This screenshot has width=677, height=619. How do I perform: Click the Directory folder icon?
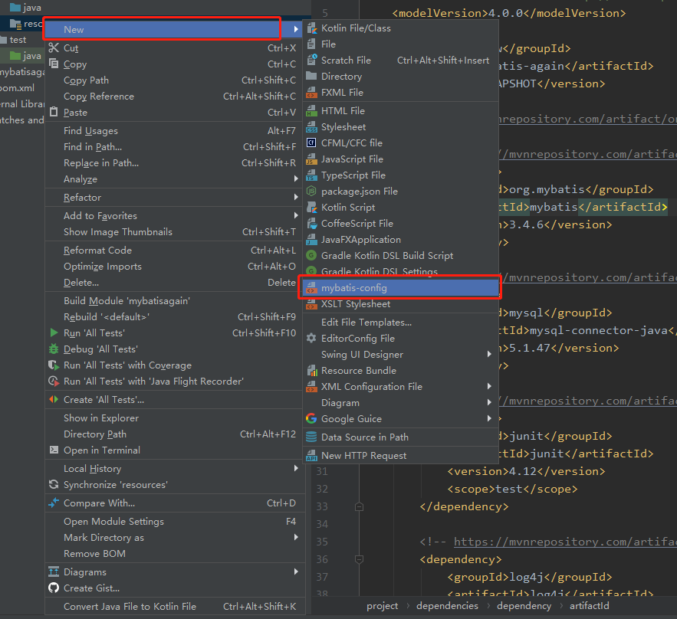(x=311, y=77)
